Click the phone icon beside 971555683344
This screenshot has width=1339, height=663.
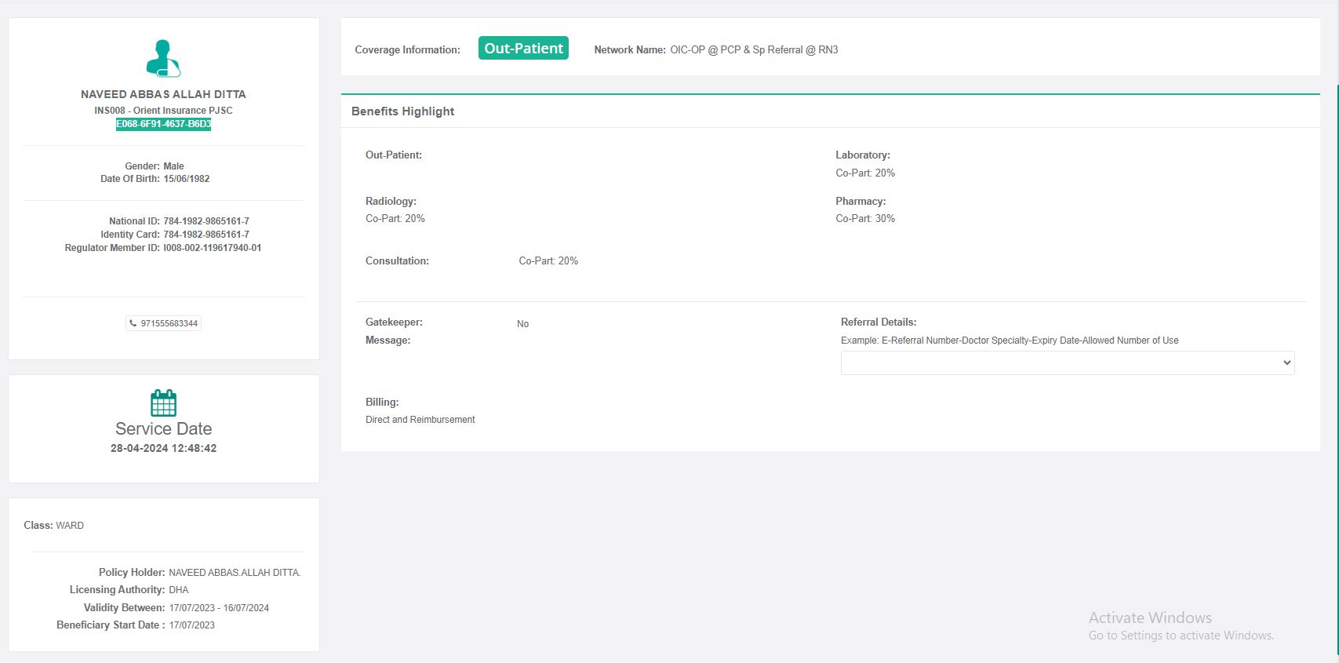coord(133,323)
